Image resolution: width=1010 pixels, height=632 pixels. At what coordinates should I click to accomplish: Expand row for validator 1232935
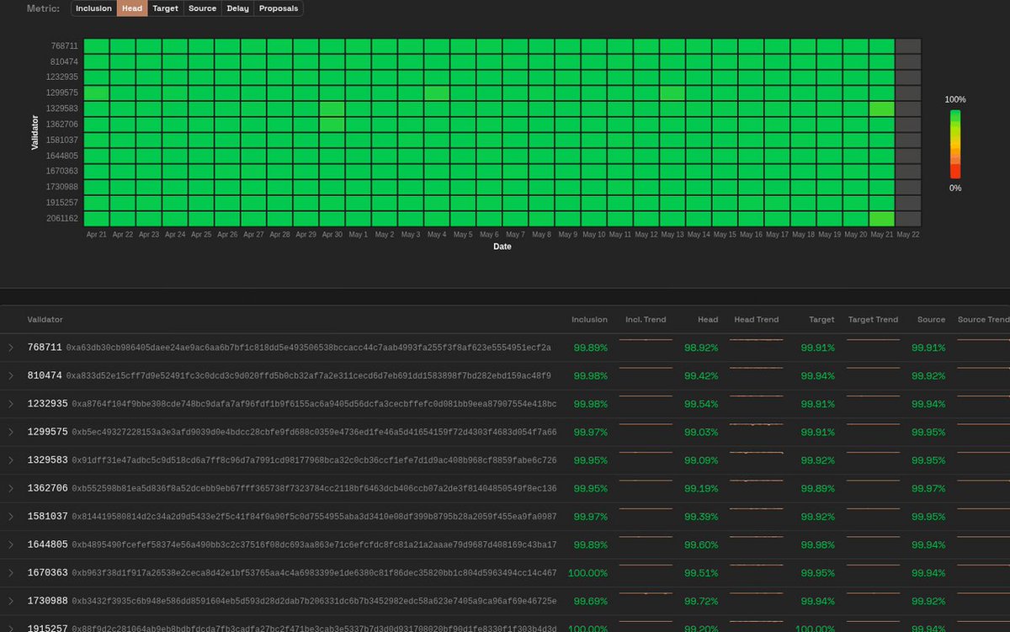tap(11, 404)
